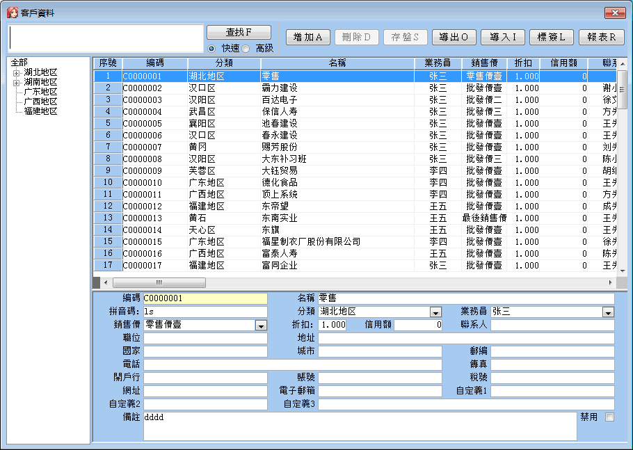This screenshot has width=633, height=450.
Task: Open the 標簽L label button
Action: point(552,38)
